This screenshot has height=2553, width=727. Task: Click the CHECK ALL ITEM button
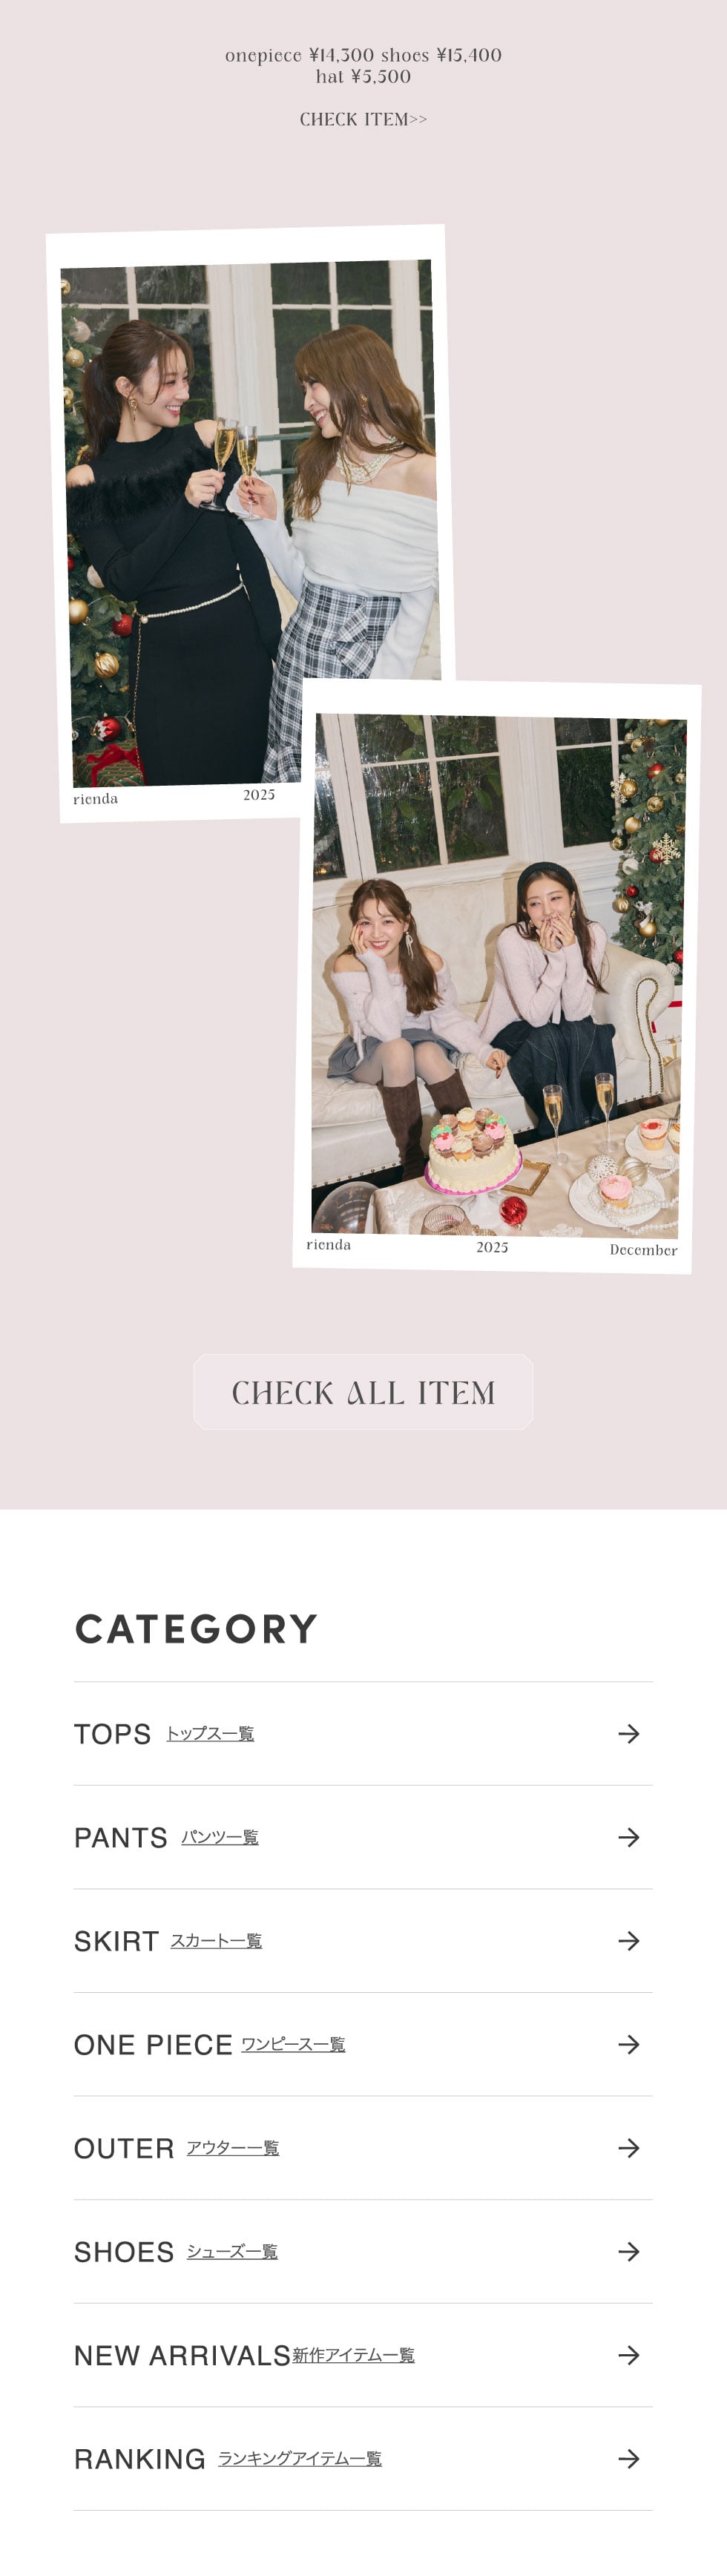click(x=363, y=1391)
